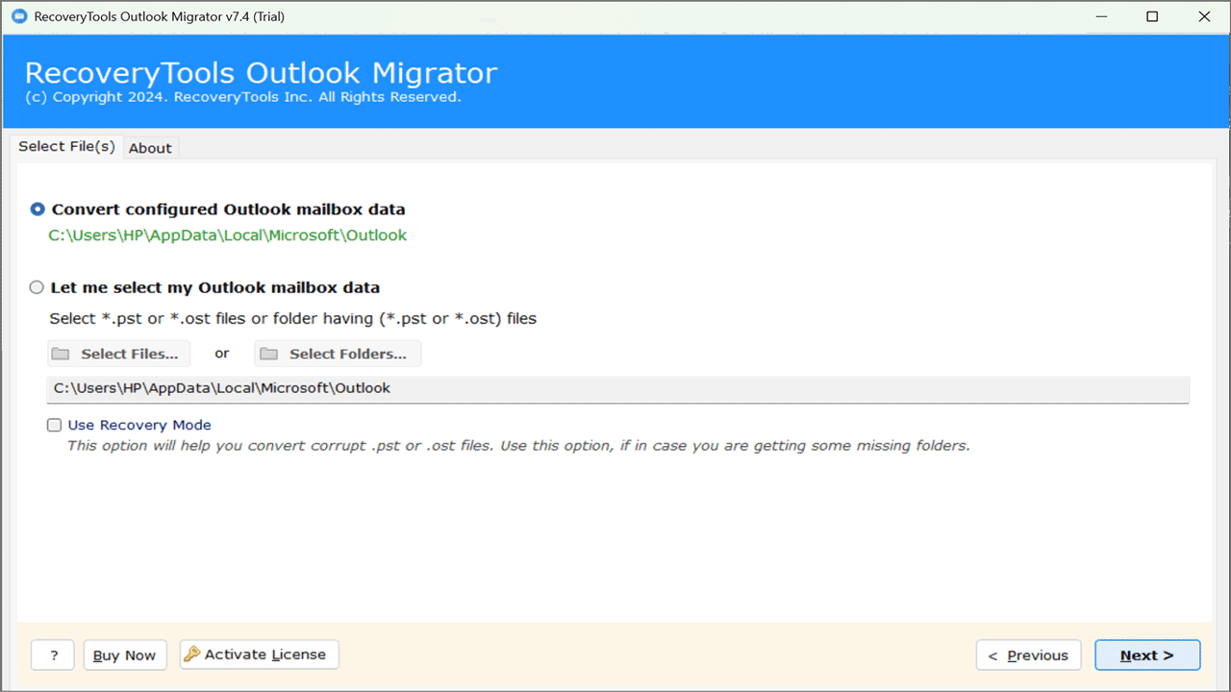Viewport: 1231px width, 692px height.
Task: Click the RecoveryTools Outlook Migrator heading
Action: pos(261,73)
